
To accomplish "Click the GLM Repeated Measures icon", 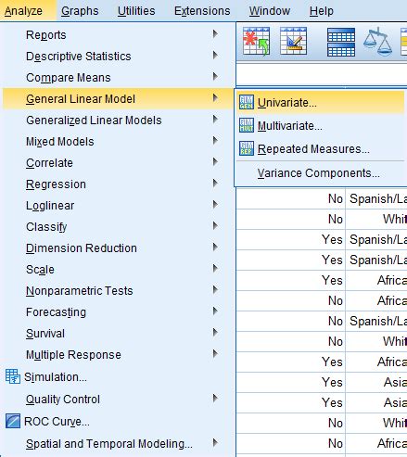I will tap(247, 148).
